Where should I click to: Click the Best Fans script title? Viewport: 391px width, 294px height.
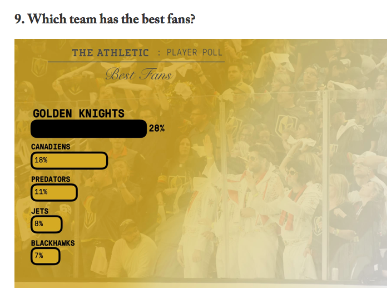pyautogui.click(x=138, y=74)
